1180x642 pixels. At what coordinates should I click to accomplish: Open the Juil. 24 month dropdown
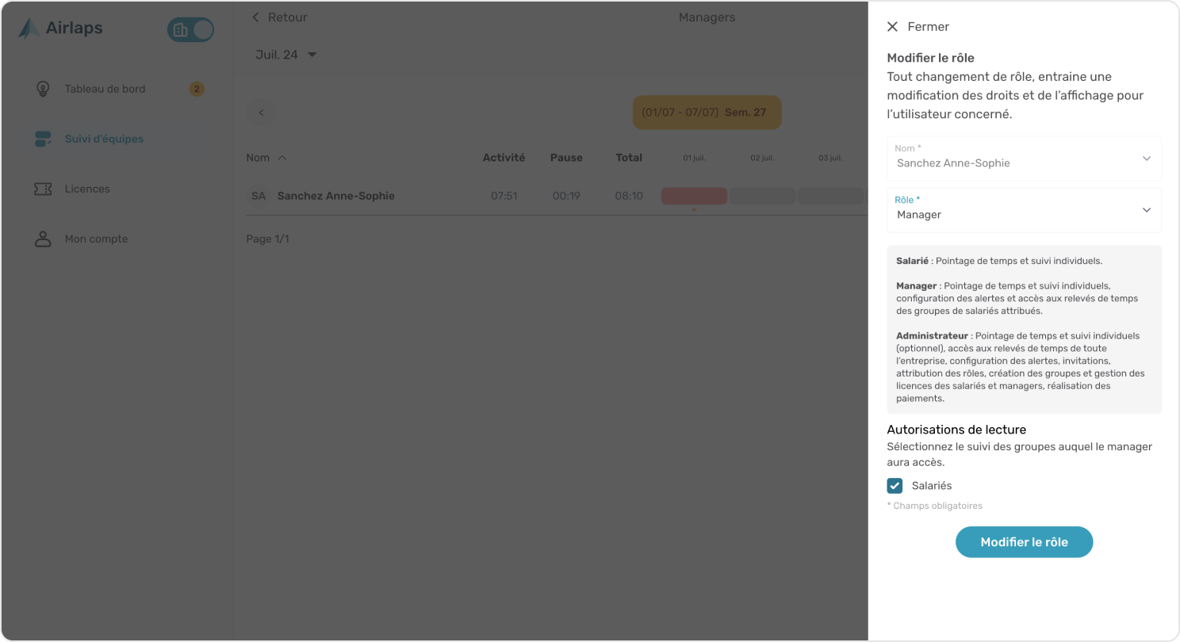(x=286, y=55)
